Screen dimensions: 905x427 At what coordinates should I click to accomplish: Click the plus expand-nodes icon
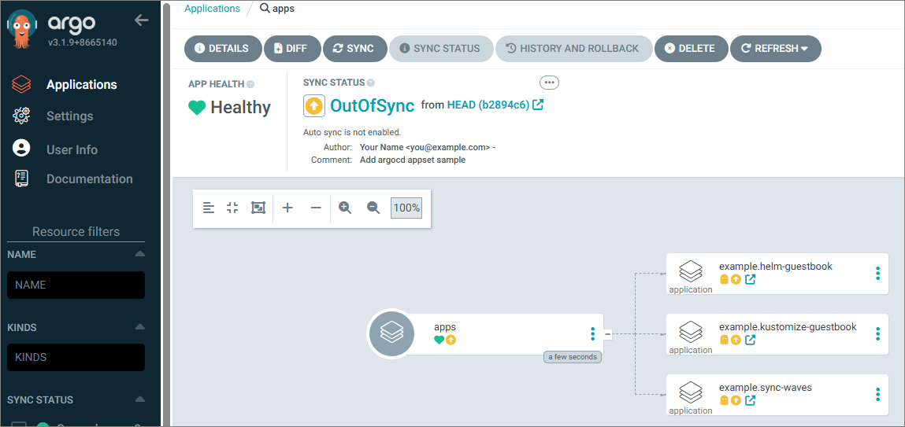[x=287, y=208]
